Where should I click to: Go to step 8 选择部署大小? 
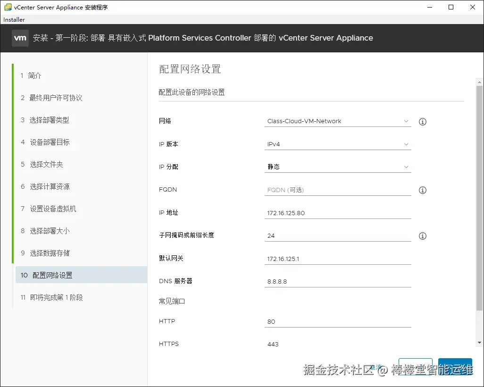pyautogui.click(x=45, y=231)
